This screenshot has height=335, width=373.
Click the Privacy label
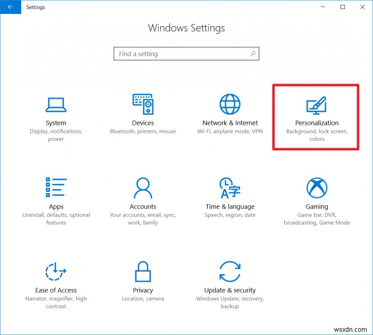(x=143, y=291)
